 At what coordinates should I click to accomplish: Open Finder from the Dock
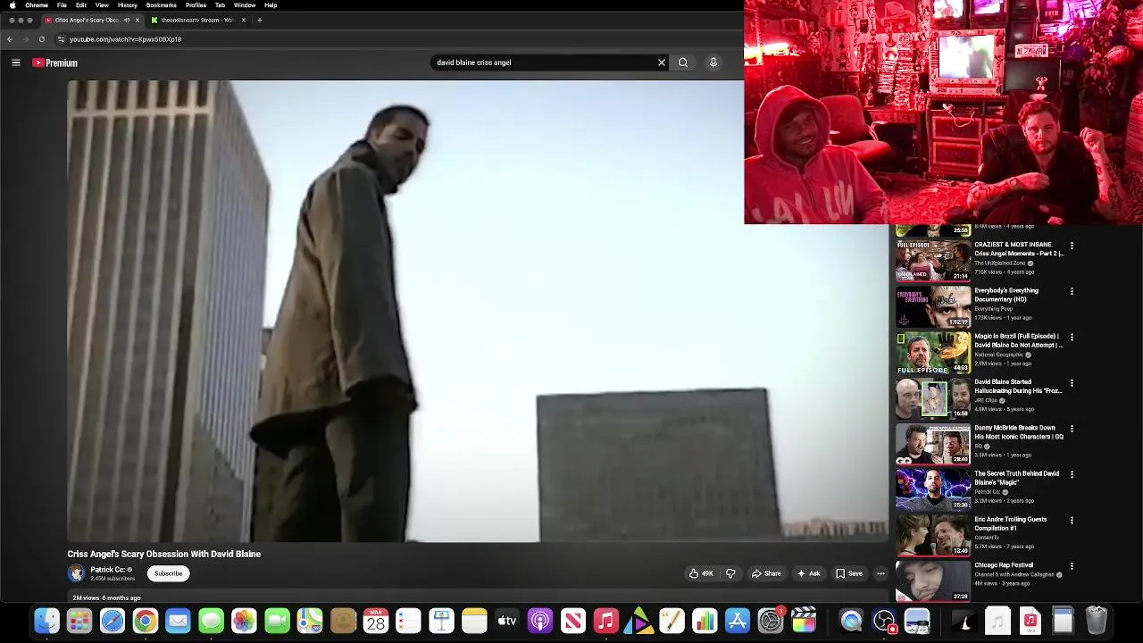tap(46, 621)
